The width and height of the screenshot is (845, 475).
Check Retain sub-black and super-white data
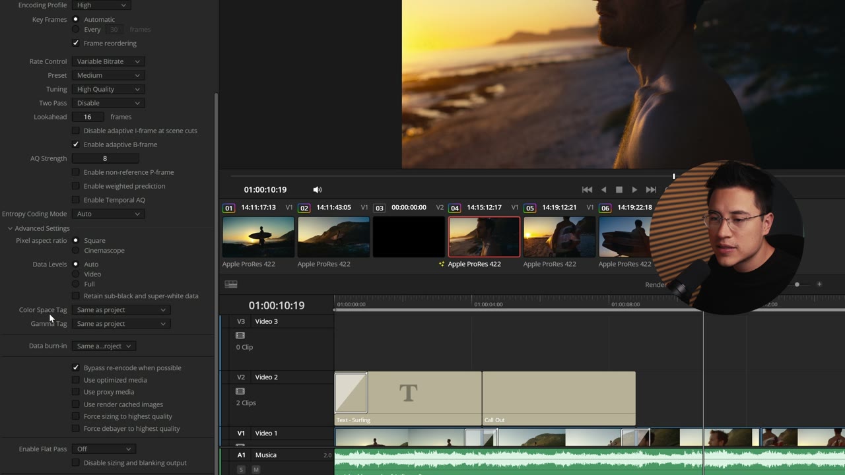(x=75, y=296)
